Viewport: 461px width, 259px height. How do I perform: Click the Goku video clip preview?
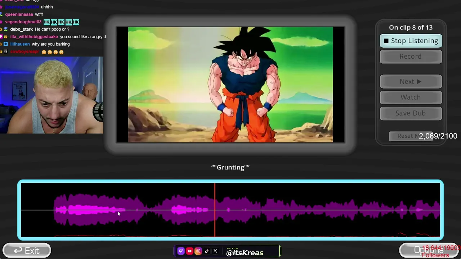coord(230,85)
